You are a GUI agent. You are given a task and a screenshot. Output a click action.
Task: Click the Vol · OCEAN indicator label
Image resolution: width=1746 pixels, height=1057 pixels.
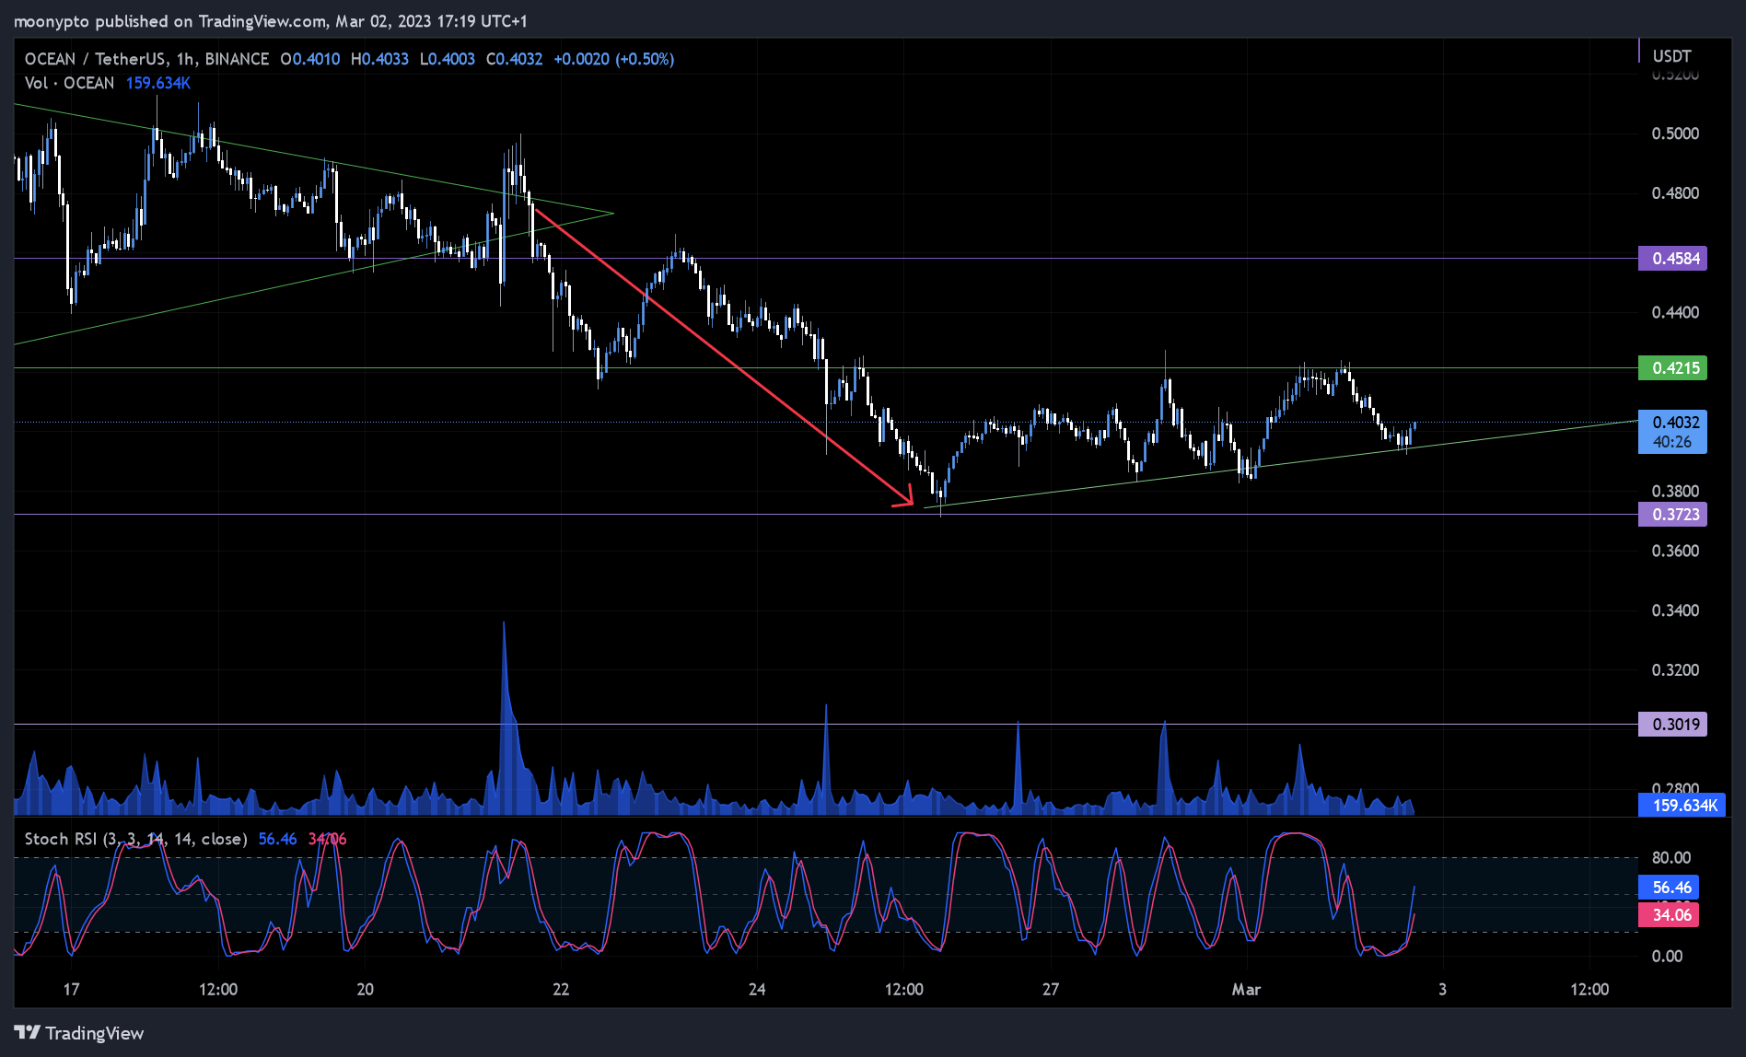(70, 83)
